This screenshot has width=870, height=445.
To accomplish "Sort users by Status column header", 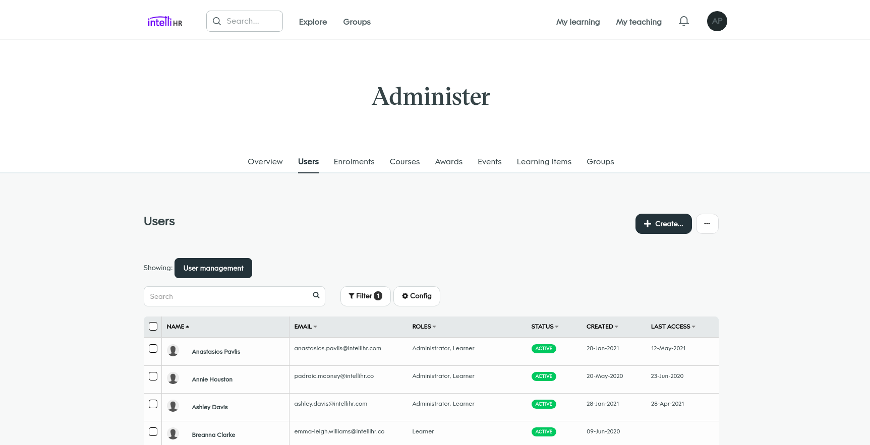I will [x=544, y=327].
